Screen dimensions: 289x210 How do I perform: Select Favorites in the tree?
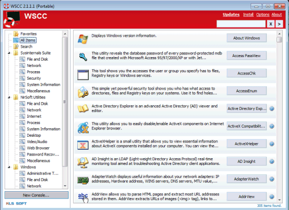pyautogui.click(x=28, y=34)
